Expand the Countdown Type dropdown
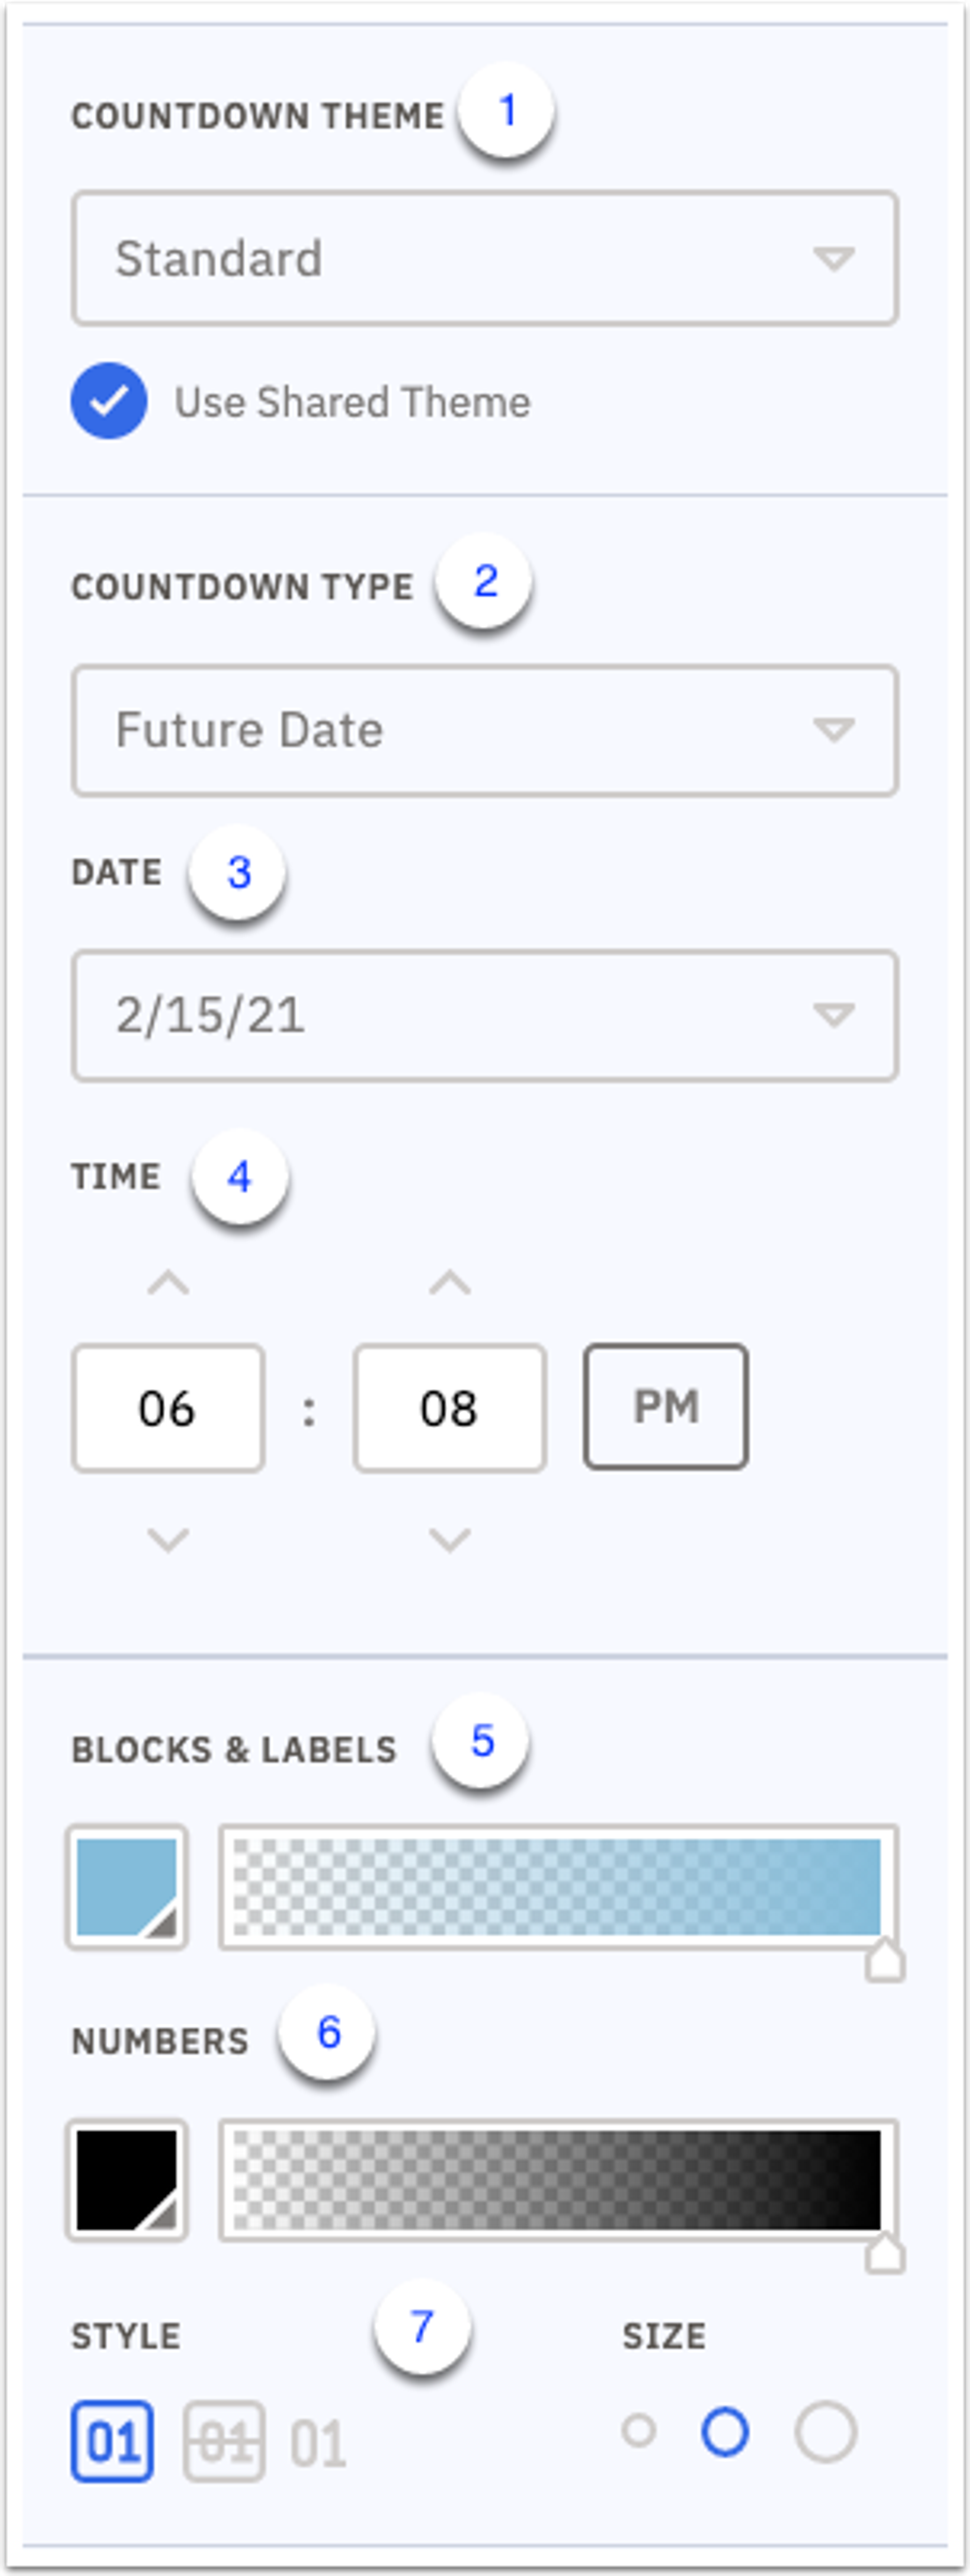The height and width of the screenshot is (2576, 970). tap(484, 730)
